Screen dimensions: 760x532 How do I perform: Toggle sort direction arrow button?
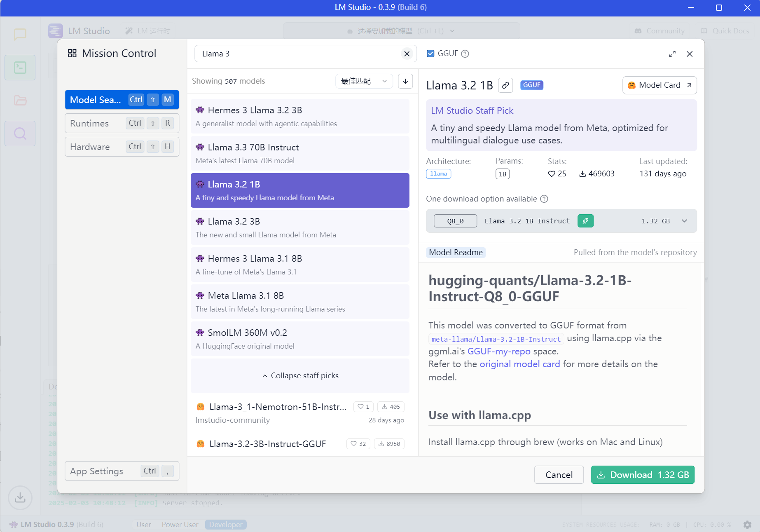(405, 81)
